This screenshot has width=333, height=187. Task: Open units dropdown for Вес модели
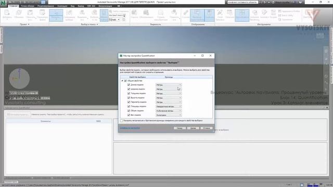[169, 115]
